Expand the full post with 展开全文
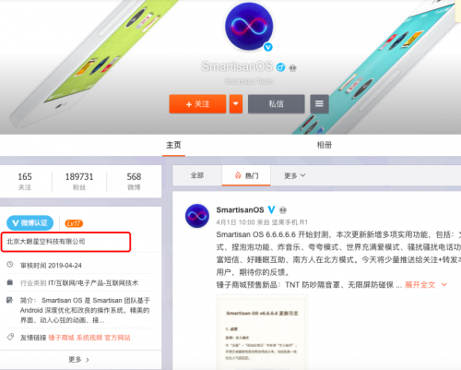Image resolution: width=461 pixels, height=370 pixels. coord(426,285)
